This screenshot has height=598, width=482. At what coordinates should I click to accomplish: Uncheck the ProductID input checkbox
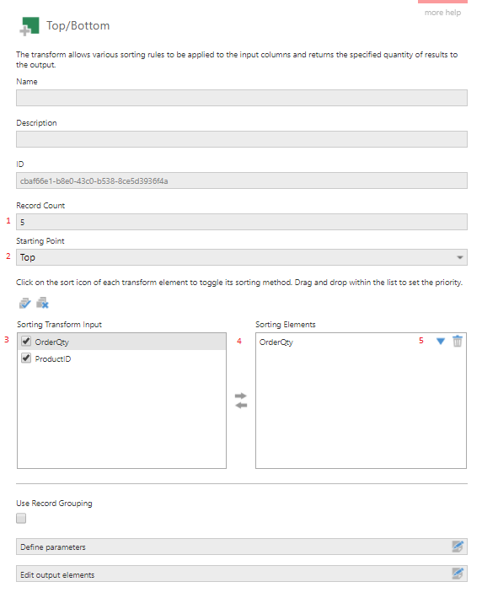pos(26,358)
